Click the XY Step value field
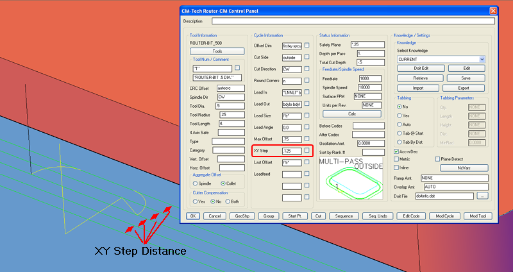The width and height of the screenshot is (513, 272). (x=292, y=151)
